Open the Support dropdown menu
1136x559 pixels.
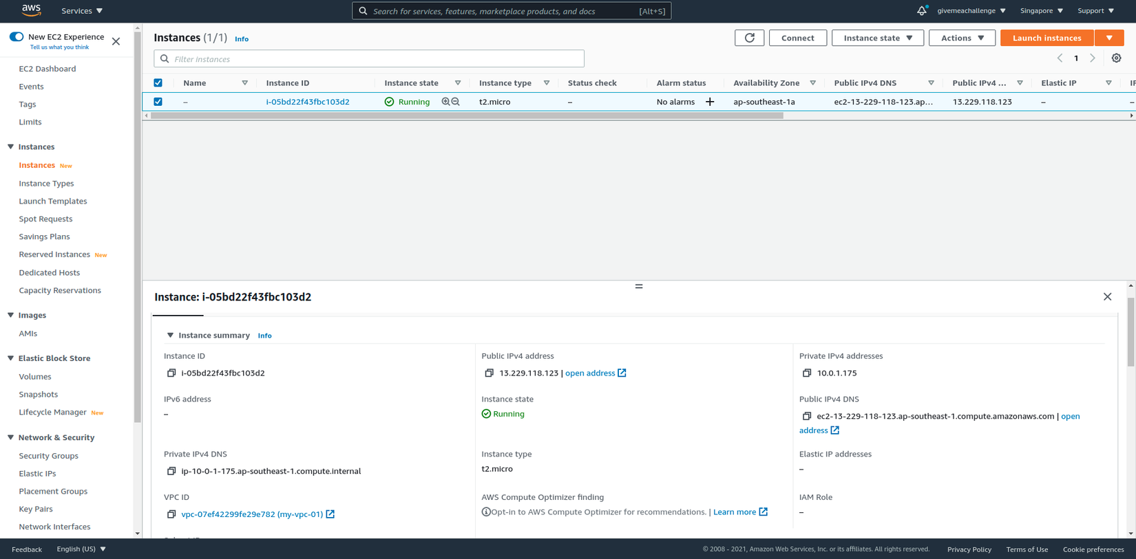pyautogui.click(x=1096, y=11)
